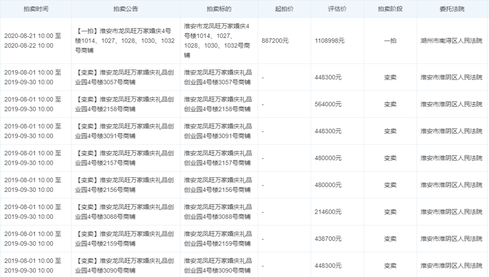Select the 438700元 appraisal value
This screenshot has width=489, height=277.
328,239
